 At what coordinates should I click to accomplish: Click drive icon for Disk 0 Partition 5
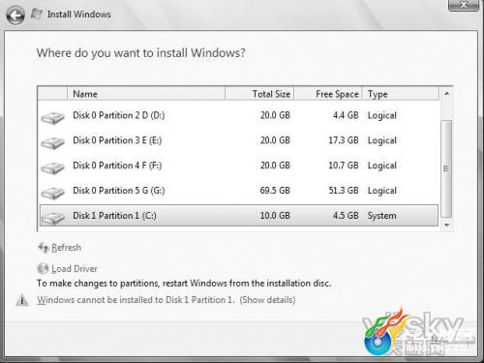point(52,193)
